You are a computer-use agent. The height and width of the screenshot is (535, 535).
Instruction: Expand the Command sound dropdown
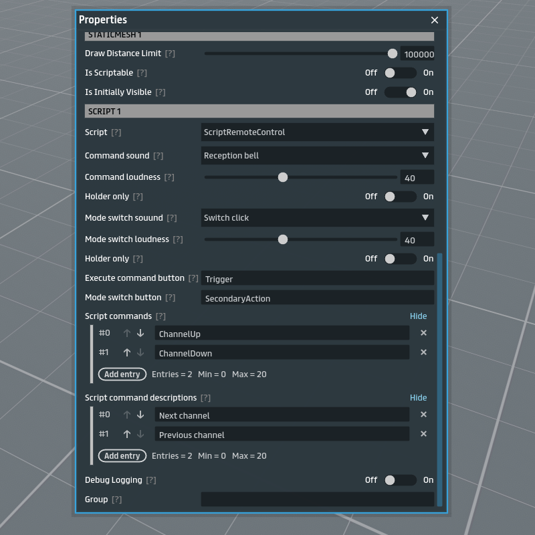tap(317, 156)
